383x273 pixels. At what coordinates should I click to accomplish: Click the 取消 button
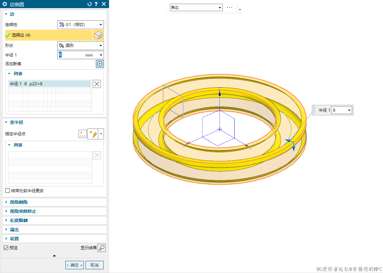(94, 265)
